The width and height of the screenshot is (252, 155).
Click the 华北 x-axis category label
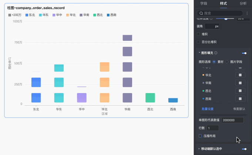(x=104, y=109)
